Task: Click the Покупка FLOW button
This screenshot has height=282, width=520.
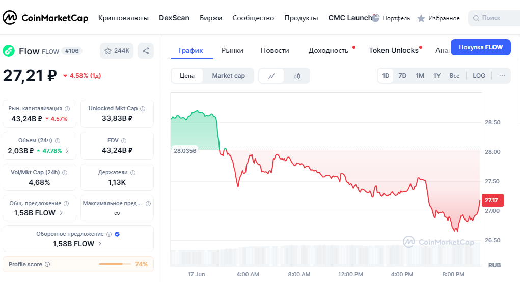Action: (481, 47)
